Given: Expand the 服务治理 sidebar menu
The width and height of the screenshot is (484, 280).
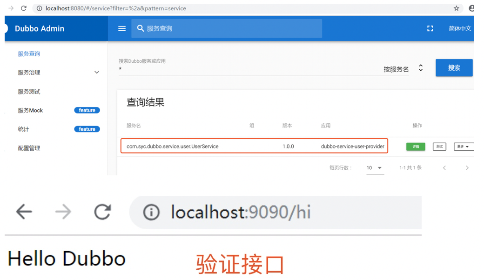Looking at the screenshot, I should point(58,73).
